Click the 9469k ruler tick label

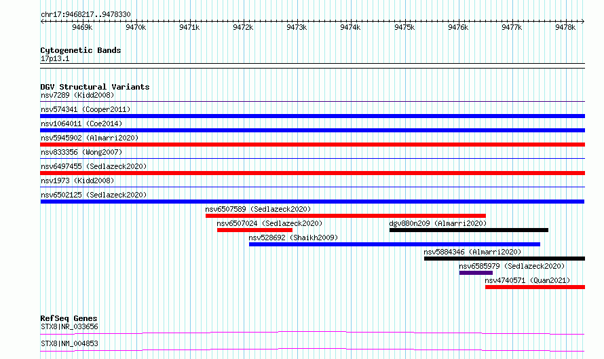tap(82, 27)
